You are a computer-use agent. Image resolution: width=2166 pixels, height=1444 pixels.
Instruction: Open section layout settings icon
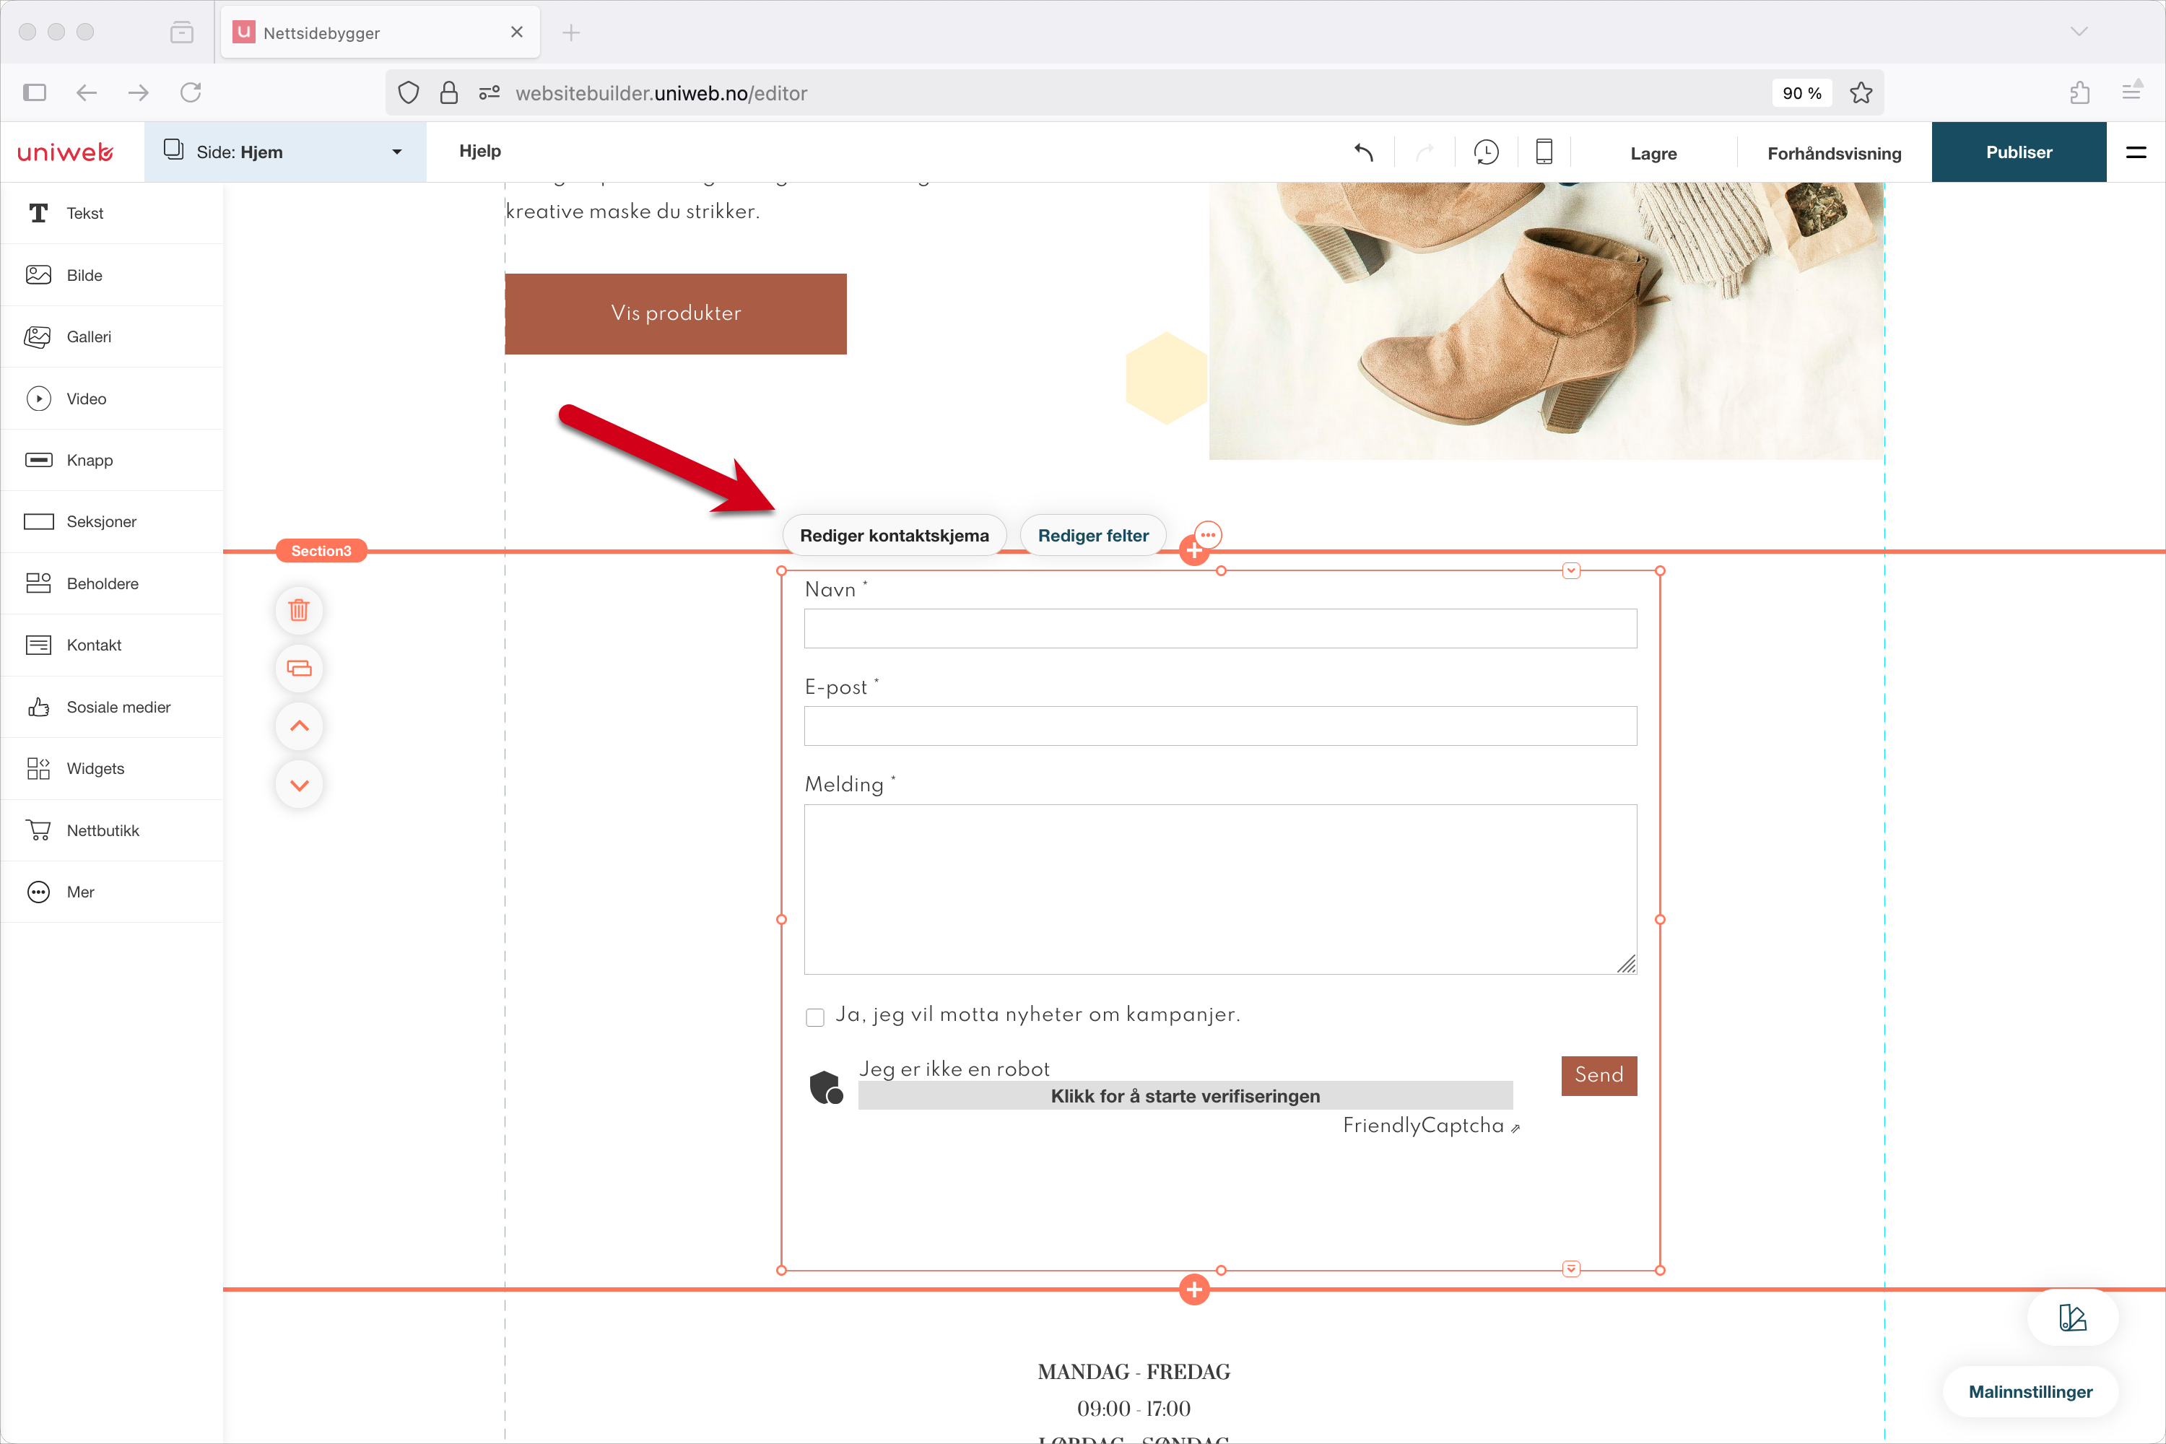pos(300,668)
